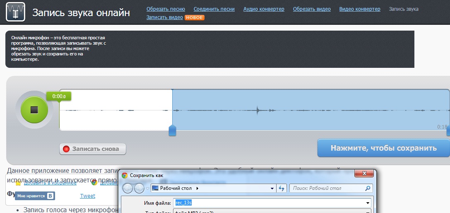Expand the address bar path dropdown
This screenshot has width=450, height=213.
tap(272, 188)
